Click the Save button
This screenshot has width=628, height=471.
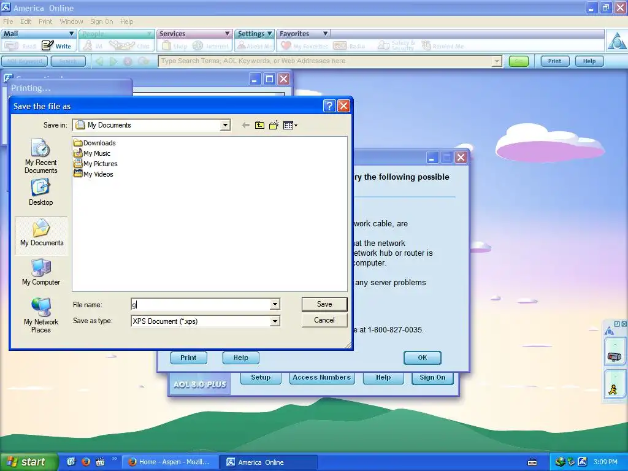(x=324, y=304)
